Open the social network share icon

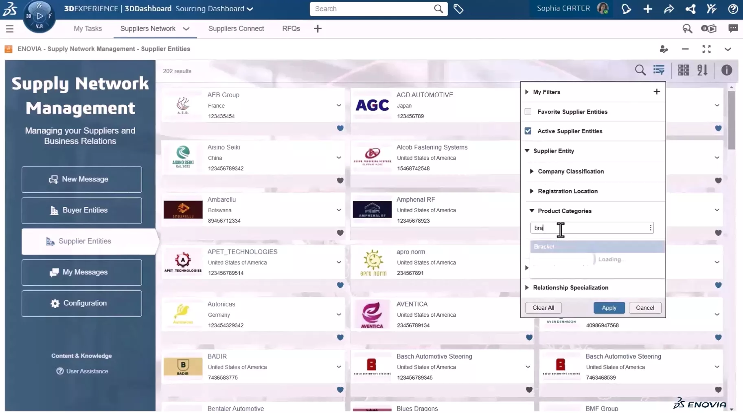click(690, 9)
